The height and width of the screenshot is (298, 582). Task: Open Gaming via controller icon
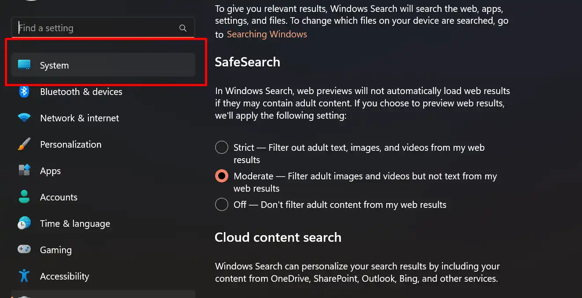click(x=24, y=249)
